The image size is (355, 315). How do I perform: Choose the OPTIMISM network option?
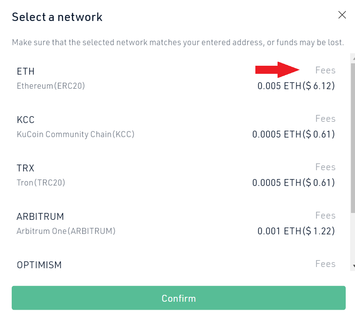39,265
